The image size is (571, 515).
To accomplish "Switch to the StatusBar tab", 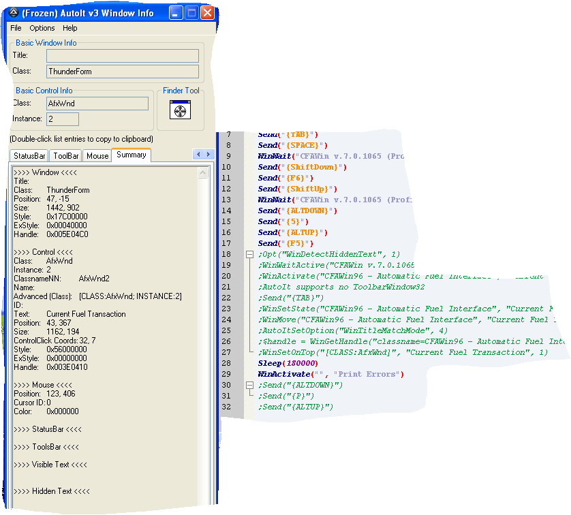I will click(30, 156).
